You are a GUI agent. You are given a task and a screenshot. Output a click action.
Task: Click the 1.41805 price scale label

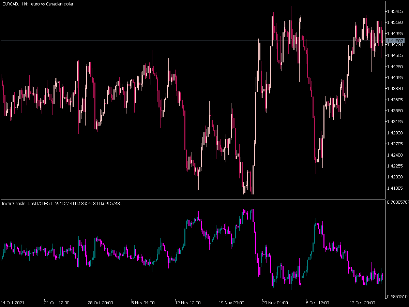pos(395,188)
